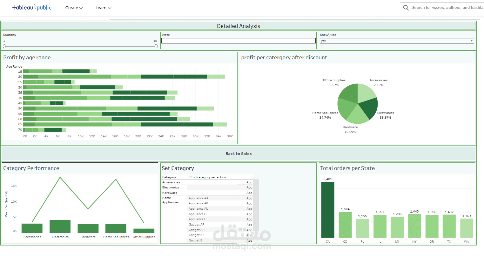Screen dimensions: 484x256
Task: Click the 36K axis tick label
Action: [x=230, y=136]
